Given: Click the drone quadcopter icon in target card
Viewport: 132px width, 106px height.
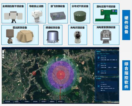Looking at the screenshot, I should coord(98,86).
